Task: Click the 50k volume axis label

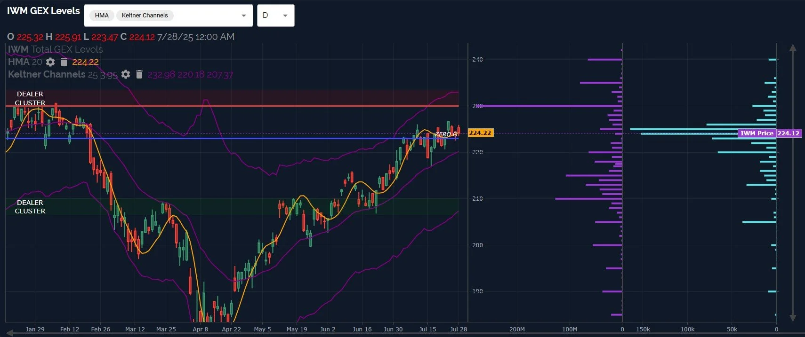Action: (x=732, y=329)
